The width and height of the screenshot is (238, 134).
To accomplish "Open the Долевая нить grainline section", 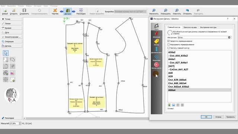I will 157,50.
